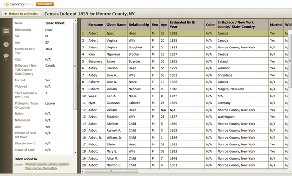Click the table's vertical scrollbar thumb

290,60
